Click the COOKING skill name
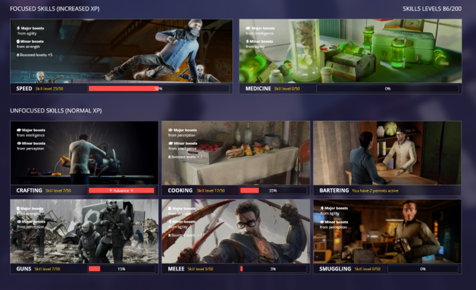The width and height of the screenshot is (476, 290). [180, 191]
